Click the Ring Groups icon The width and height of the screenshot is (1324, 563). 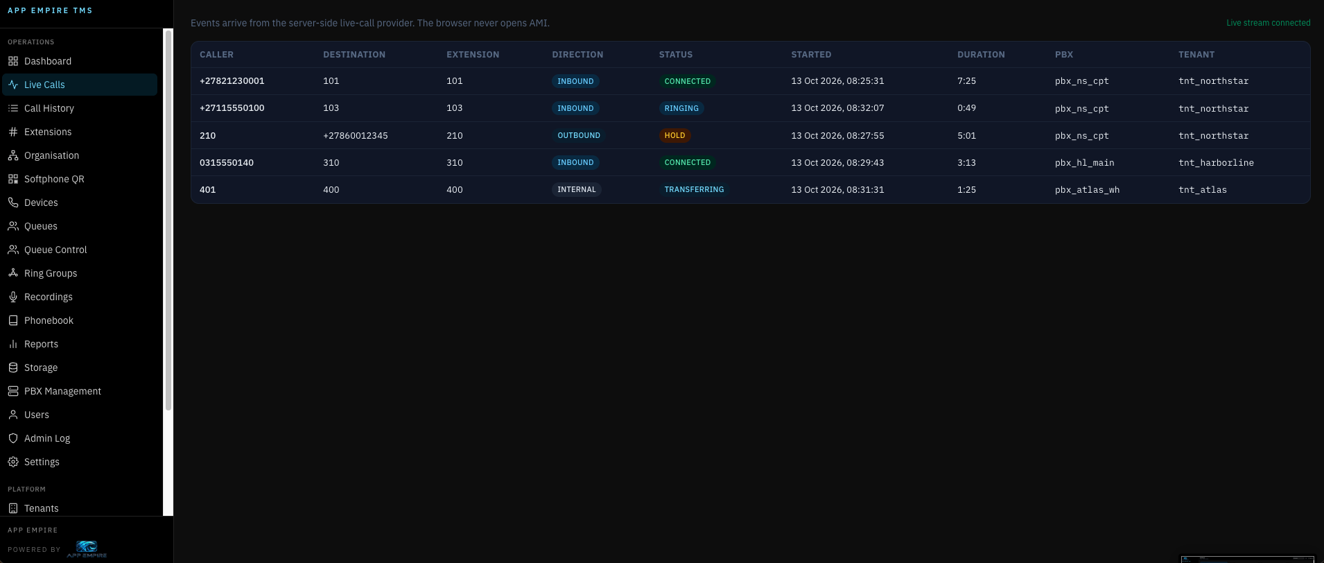13,273
